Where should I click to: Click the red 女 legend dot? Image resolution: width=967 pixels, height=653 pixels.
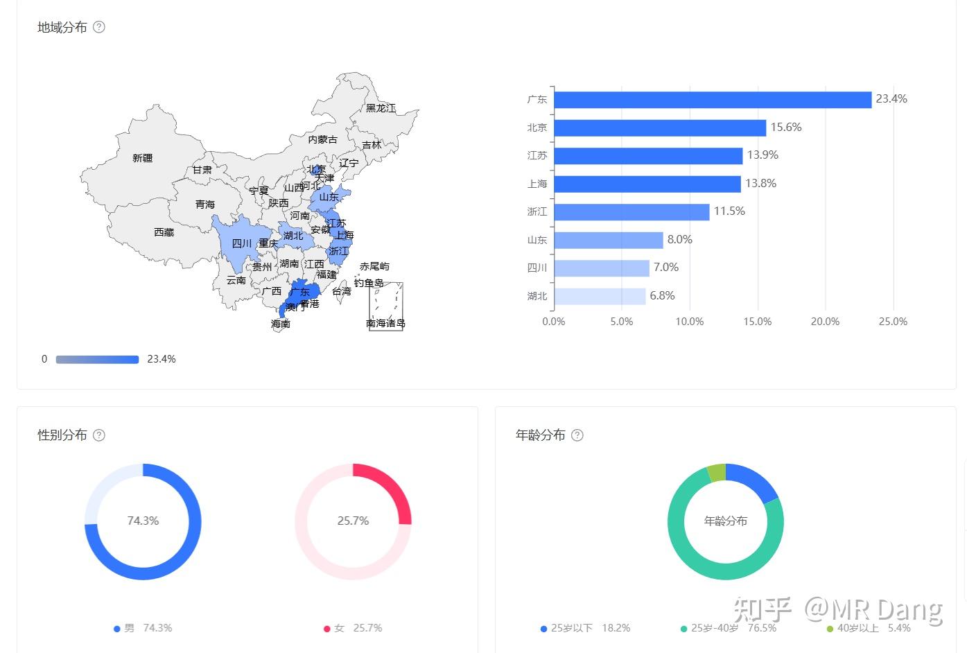click(326, 628)
